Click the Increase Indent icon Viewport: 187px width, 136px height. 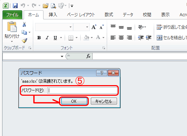148,38
